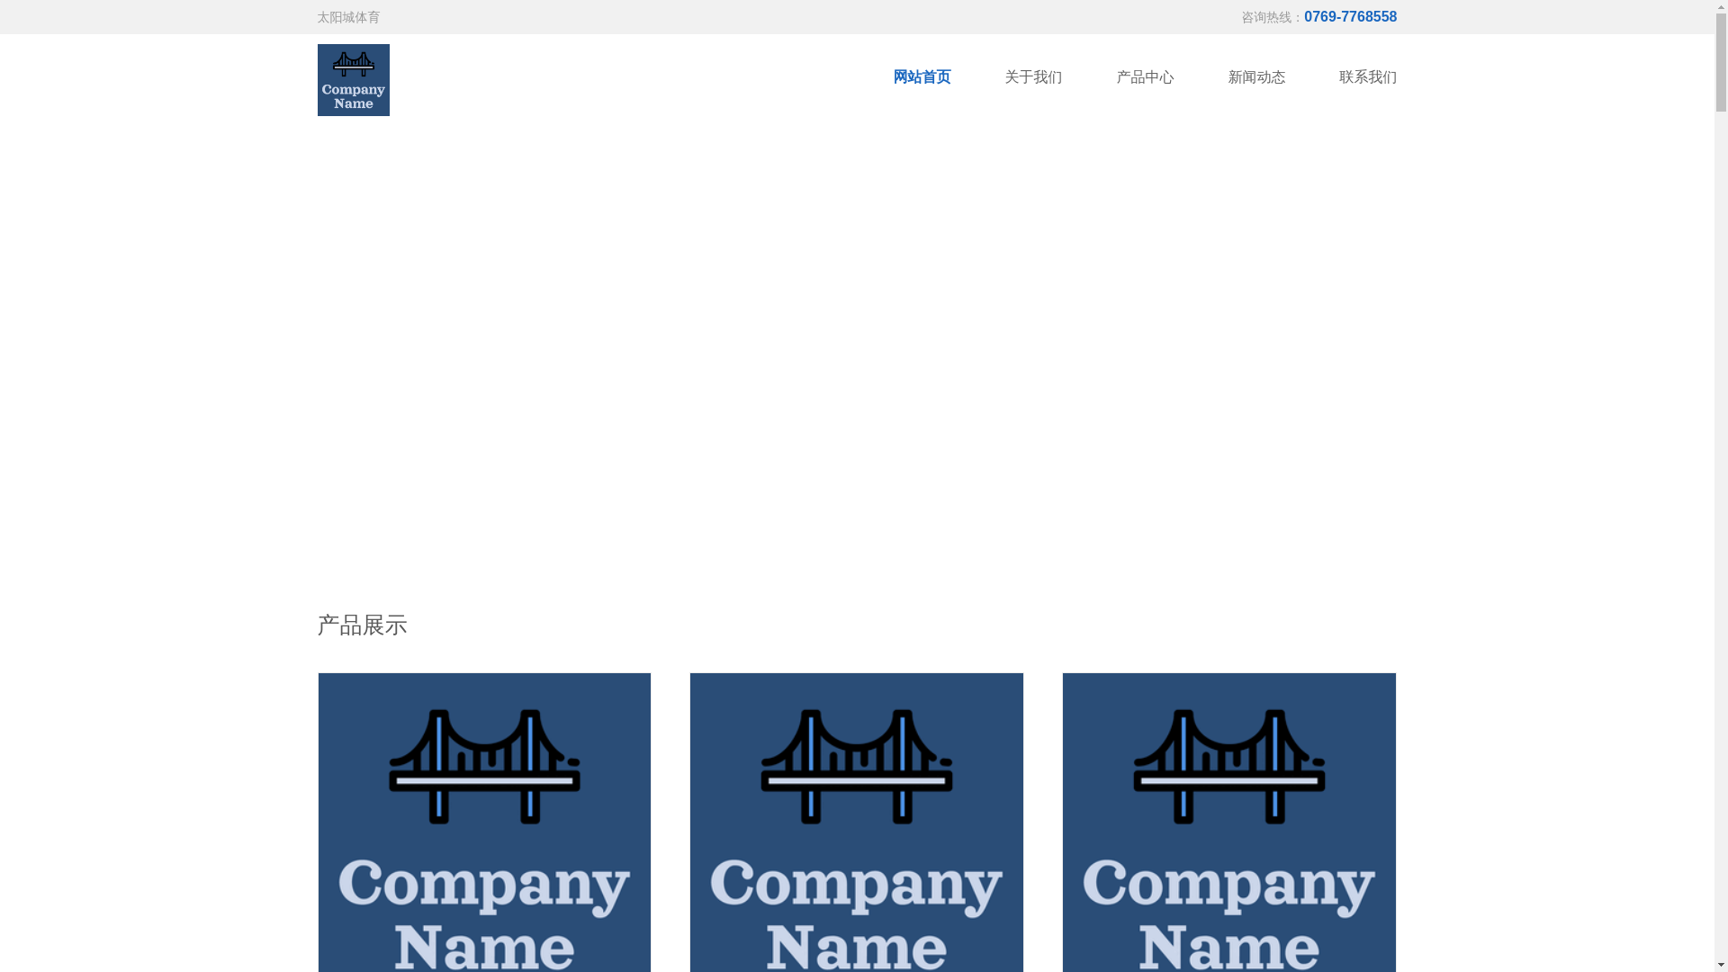Open the rightmost product thumbnail
The width and height of the screenshot is (1728, 972).
click(1229, 823)
